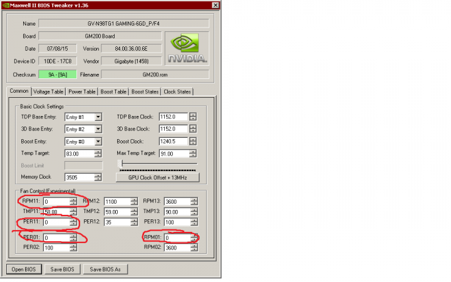Click the RPM13 spinner arrows

pos(194,201)
